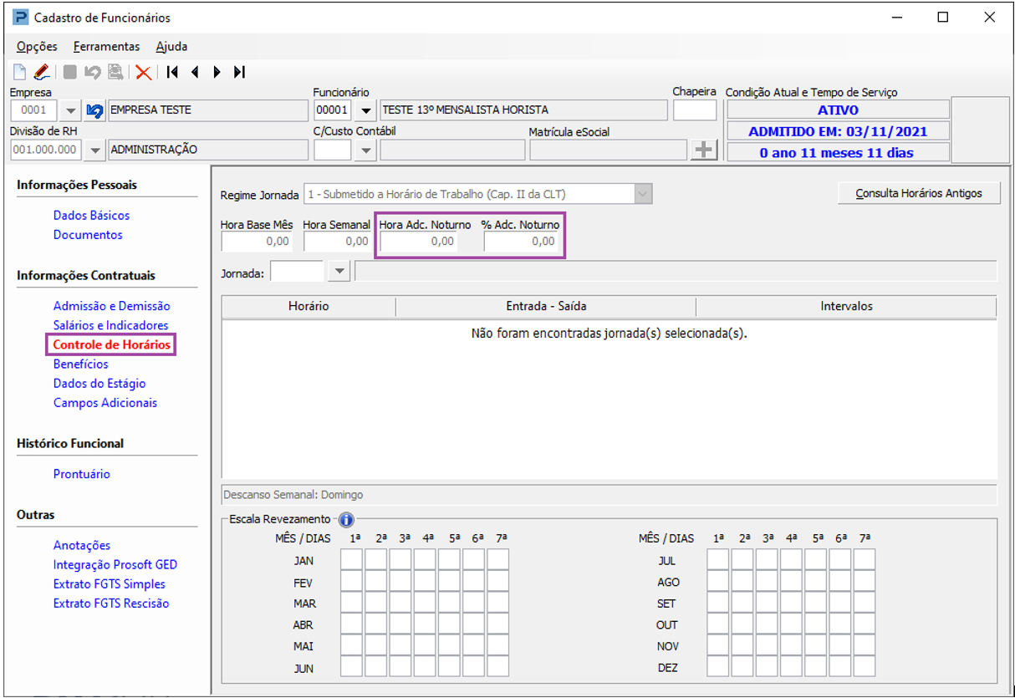The height and width of the screenshot is (698, 1015).
Task: Click the JAN 1ª day schedule cell
Action: (x=351, y=560)
